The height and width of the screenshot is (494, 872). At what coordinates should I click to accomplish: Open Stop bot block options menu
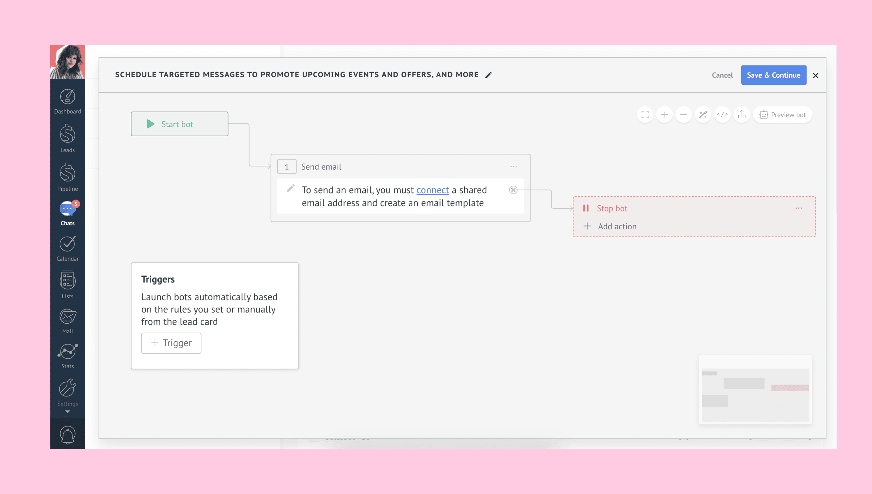(x=799, y=208)
